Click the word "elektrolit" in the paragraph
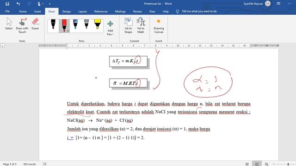Image resolution: width=296 pixels, height=166 pixels. coord(75,112)
